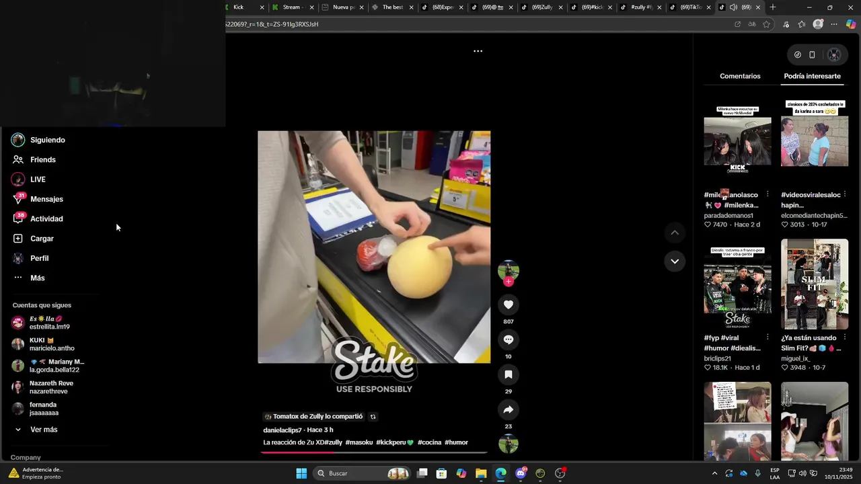Switch to Comentarios tab
This screenshot has height=484, width=861.
[740, 76]
